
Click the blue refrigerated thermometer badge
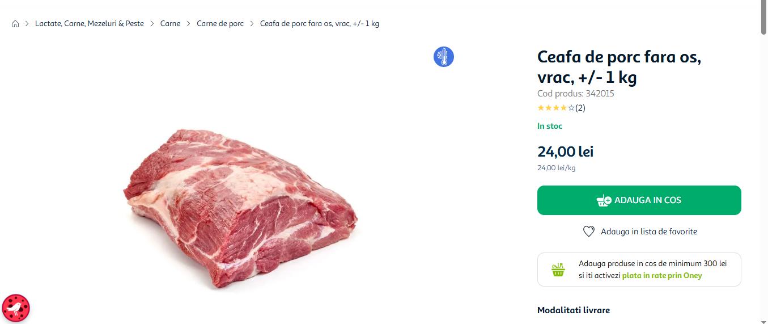tap(444, 57)
